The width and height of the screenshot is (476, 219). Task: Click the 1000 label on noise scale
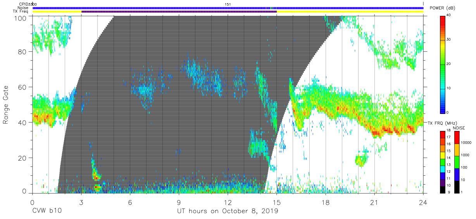point(465,155)
